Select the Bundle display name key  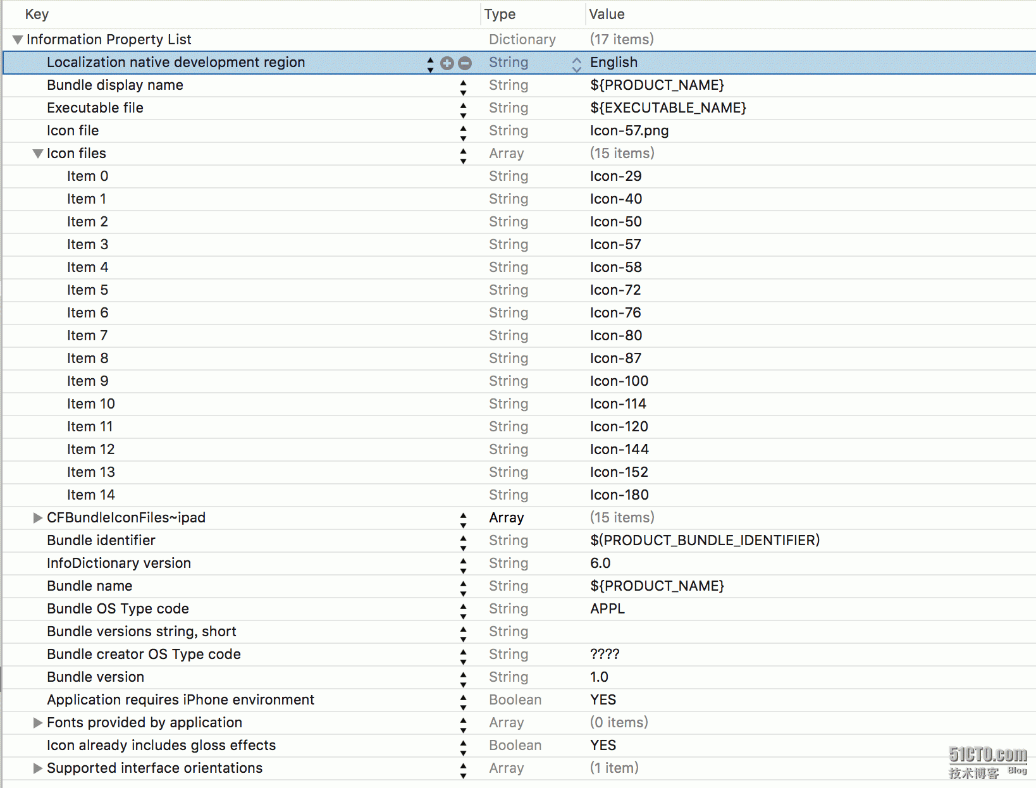click(115, 85)
